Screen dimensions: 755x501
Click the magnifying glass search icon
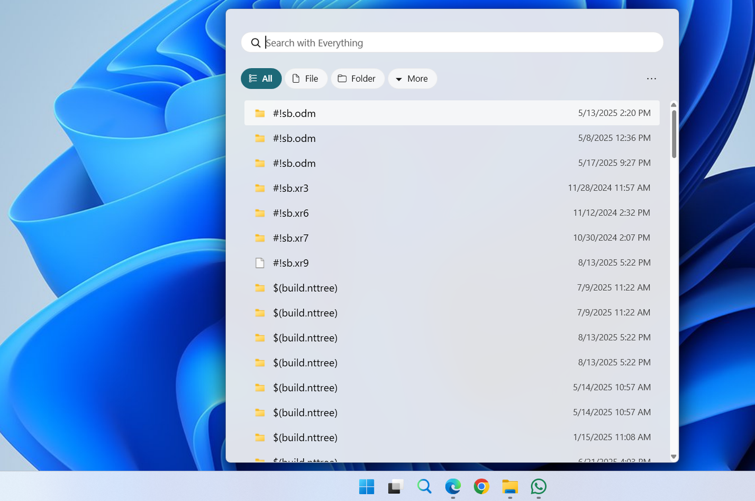256,42
